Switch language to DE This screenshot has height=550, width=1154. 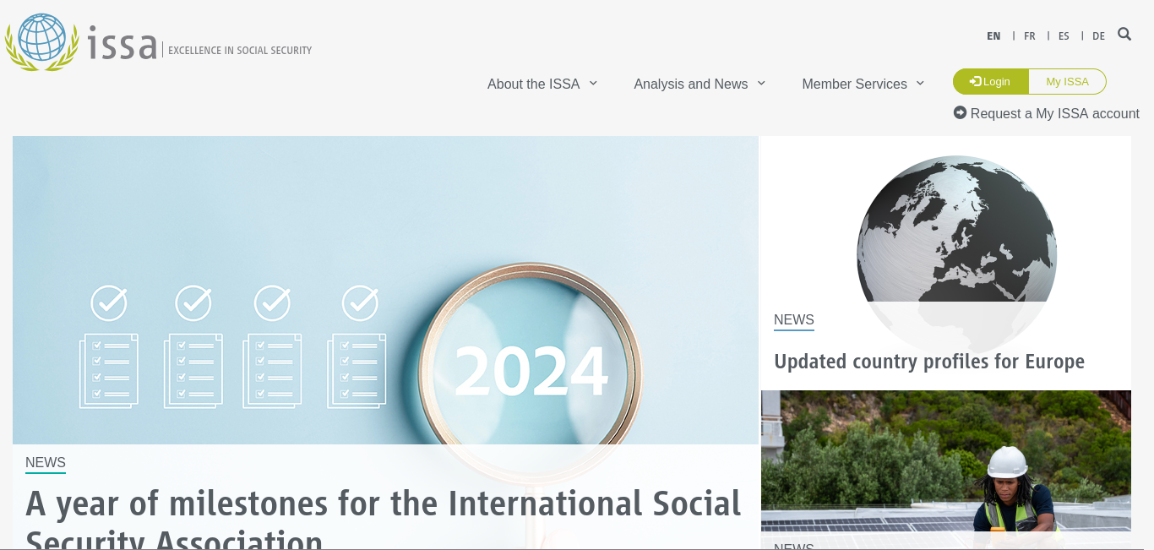click(x=1098, y=35)
